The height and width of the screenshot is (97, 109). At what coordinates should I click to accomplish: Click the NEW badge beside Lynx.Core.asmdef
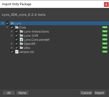pos(105,39)
